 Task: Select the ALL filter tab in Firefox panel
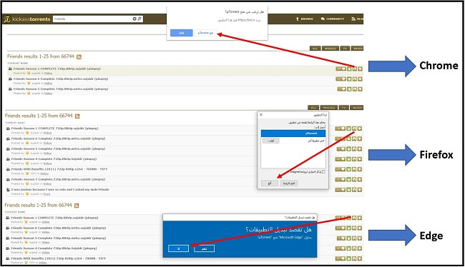click(x=313, y=108)
